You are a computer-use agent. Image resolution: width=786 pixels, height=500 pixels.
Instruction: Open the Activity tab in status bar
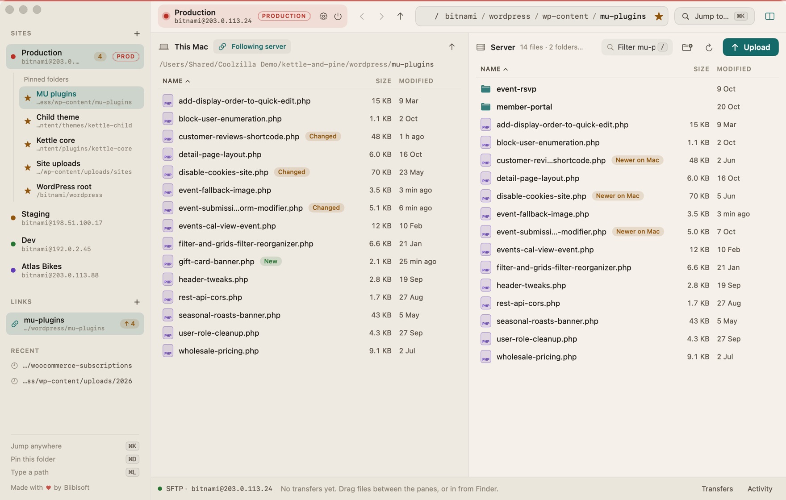[x=760, y=489]
